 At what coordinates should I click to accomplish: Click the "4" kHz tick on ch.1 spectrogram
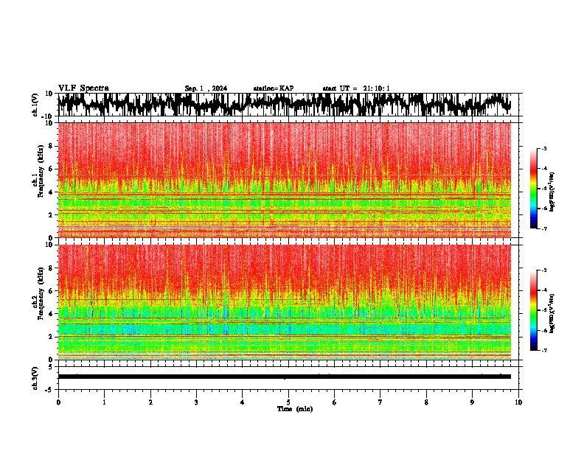tap(51, 192)
